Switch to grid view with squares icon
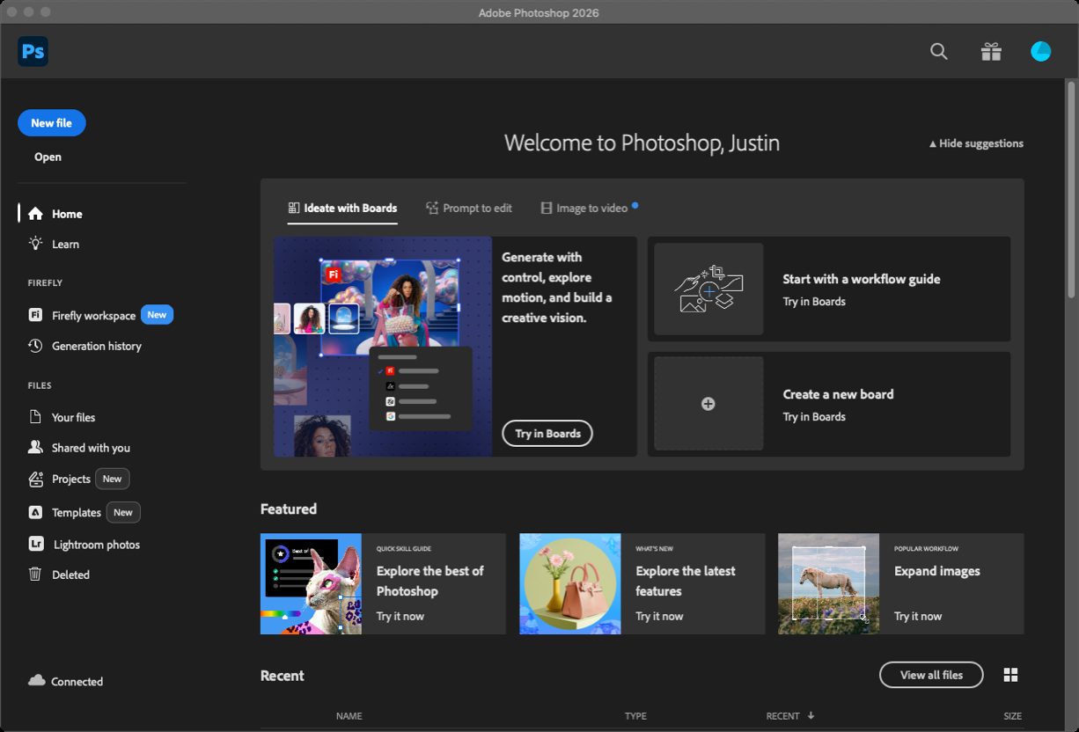 [x=1010, y=675]
